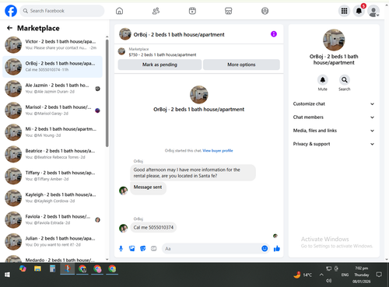The height and width of the screenshot is (287, 389).
Task: Send a thumbs-up like
Action: pyautogui.click(x=277, y=249)
